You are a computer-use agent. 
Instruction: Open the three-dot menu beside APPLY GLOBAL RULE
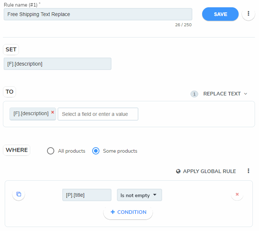point(248,171)
